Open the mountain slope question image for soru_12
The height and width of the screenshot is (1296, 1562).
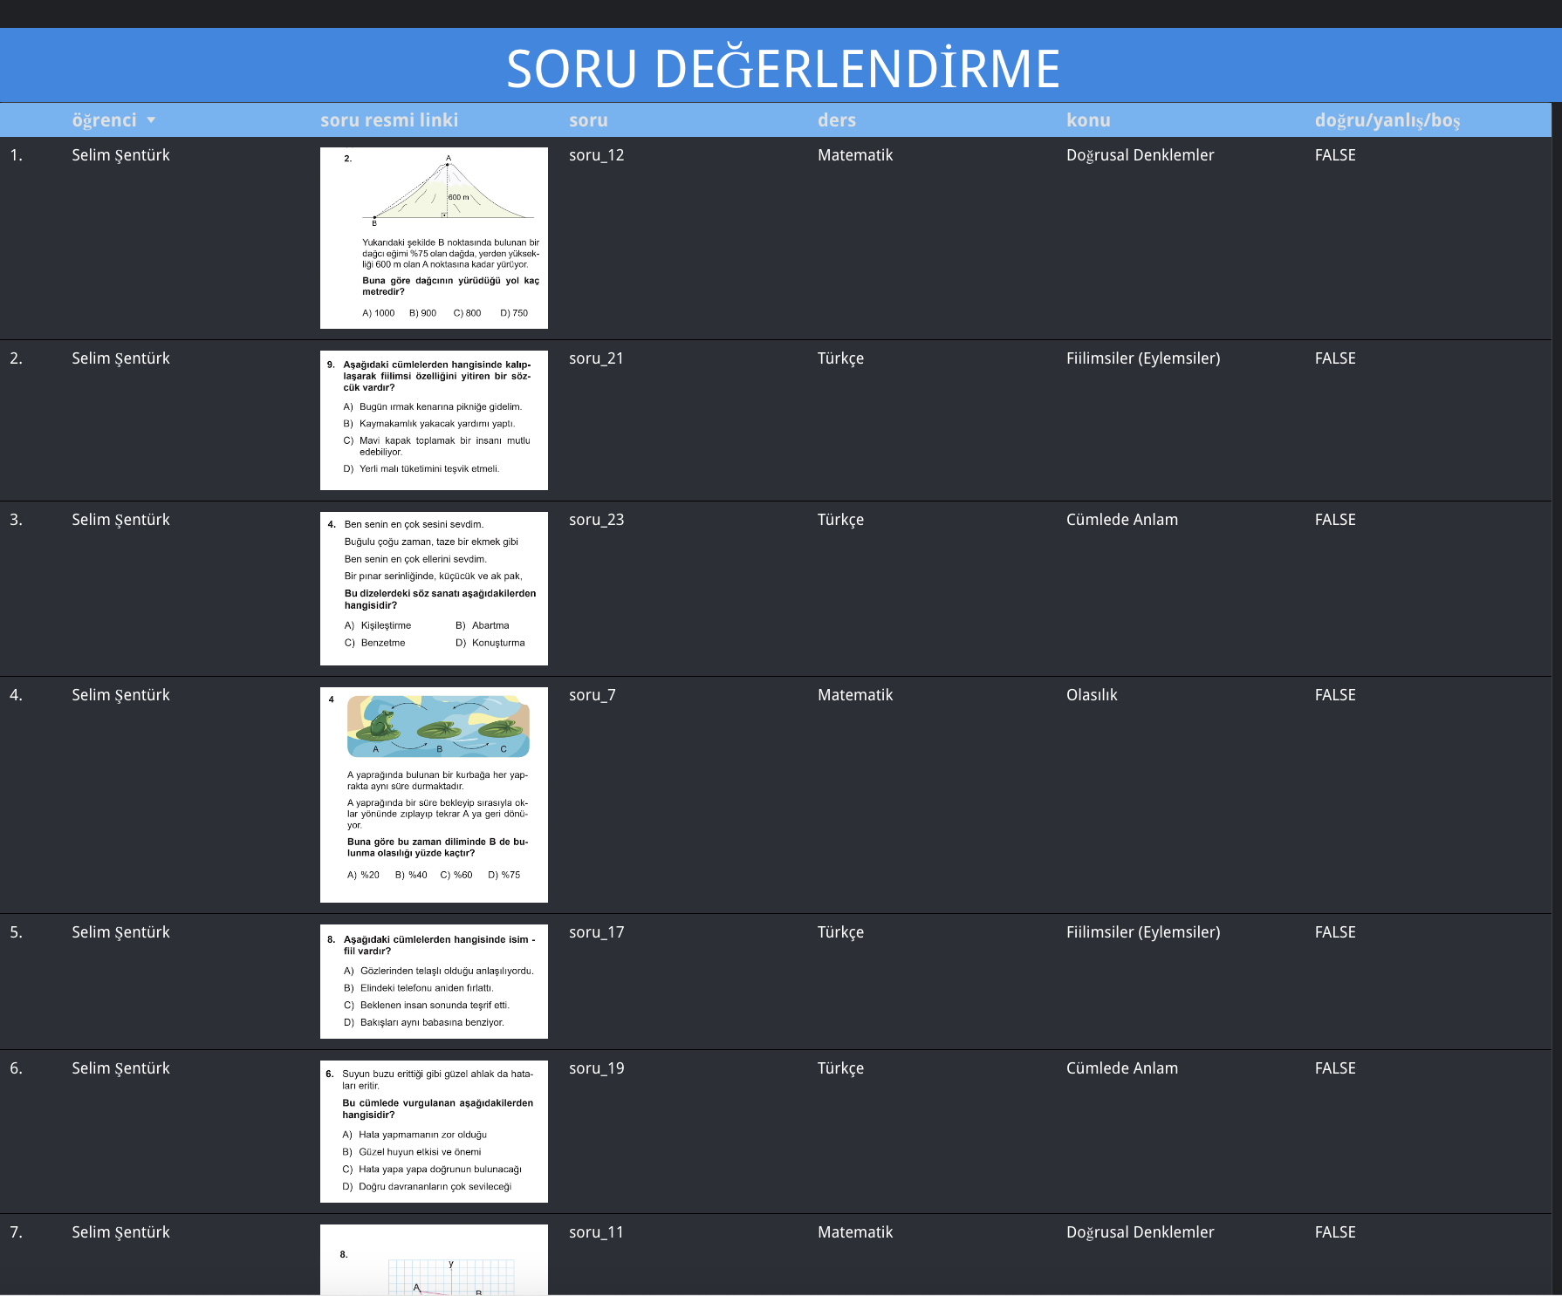434,238
